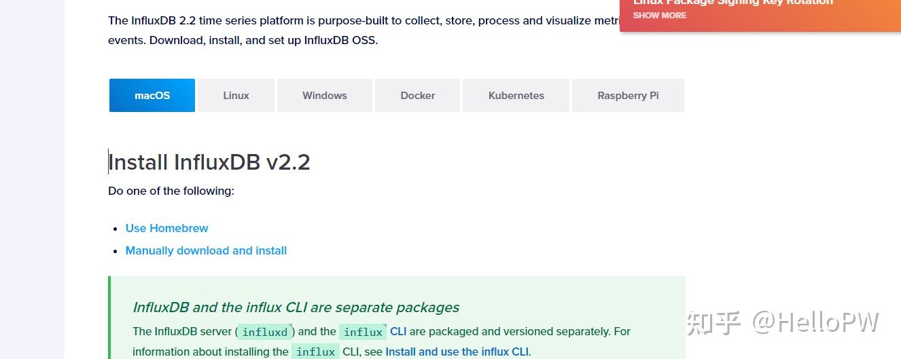The image size is (901, 359).
Task: Open the Windows install tab
Action: (x=325, y=96)
